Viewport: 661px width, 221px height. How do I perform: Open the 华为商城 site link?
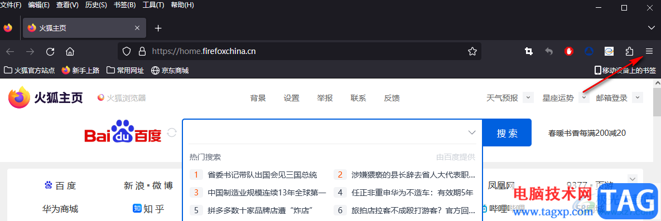point(60,208)
